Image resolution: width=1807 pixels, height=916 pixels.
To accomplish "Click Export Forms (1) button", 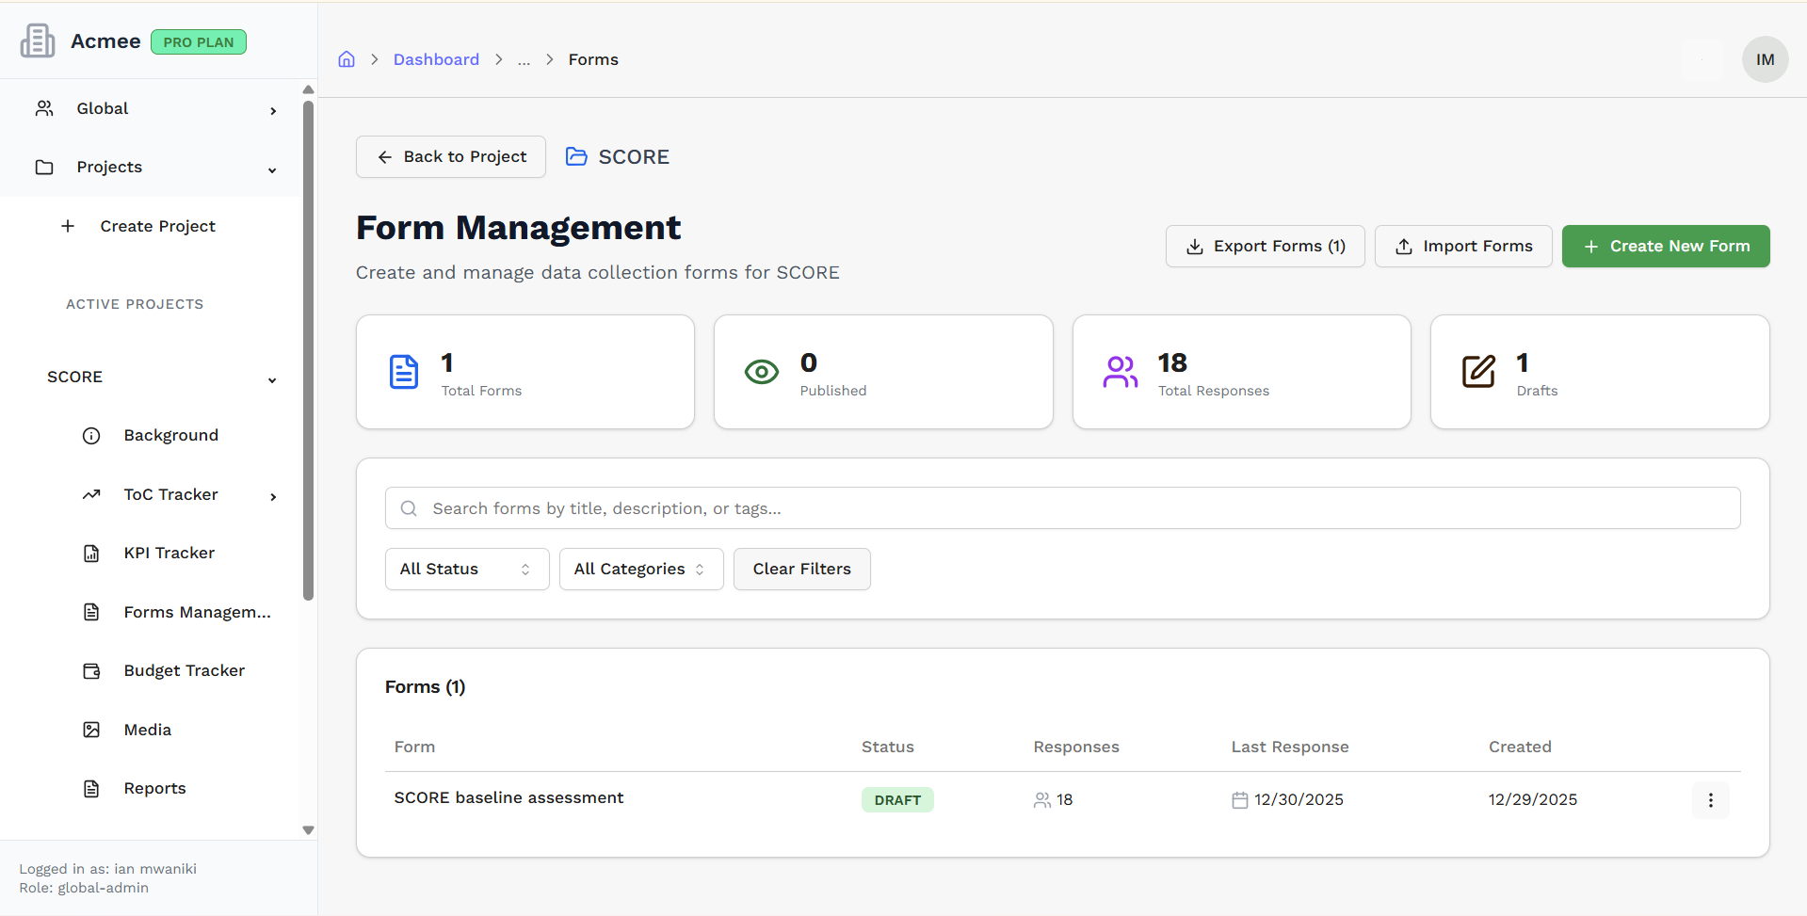I will pyautogui.click(x=1266, y=246).
